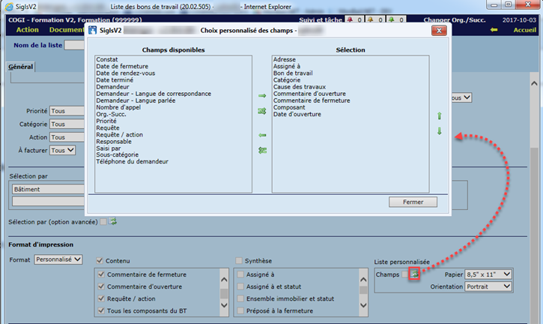Move selected field up with green arrow
543x324 pixels.
coord(440,116)
